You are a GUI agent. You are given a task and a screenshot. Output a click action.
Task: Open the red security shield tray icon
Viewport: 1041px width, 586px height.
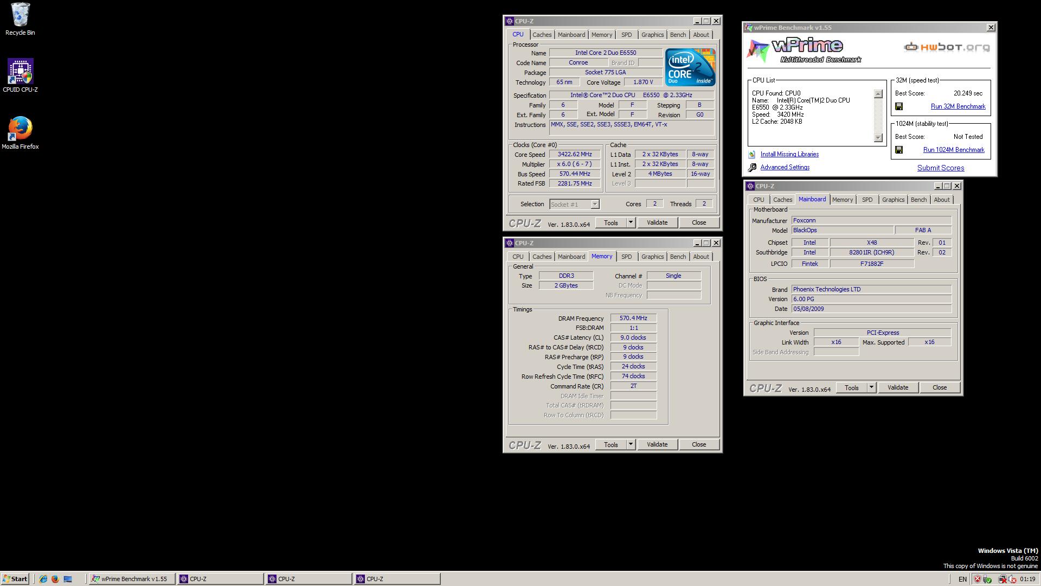point(978,579)
